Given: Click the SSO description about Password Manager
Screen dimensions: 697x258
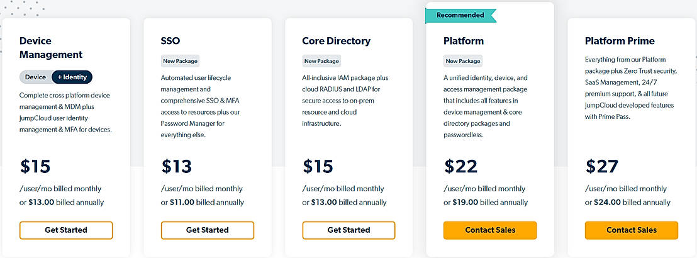Looking at the screenshot, I should click(201, 106).
